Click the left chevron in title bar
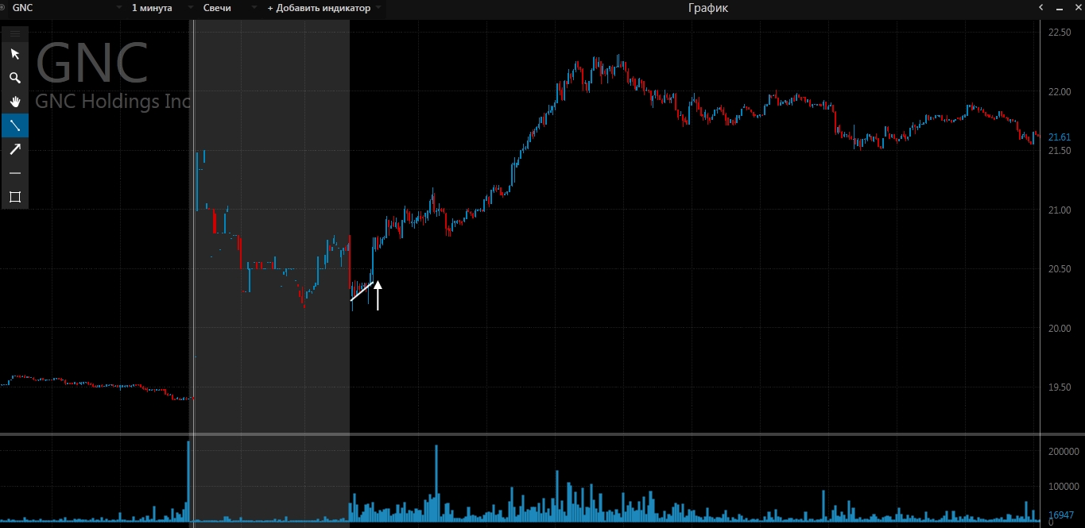 pyautogui.click(x=1040, y=8)
